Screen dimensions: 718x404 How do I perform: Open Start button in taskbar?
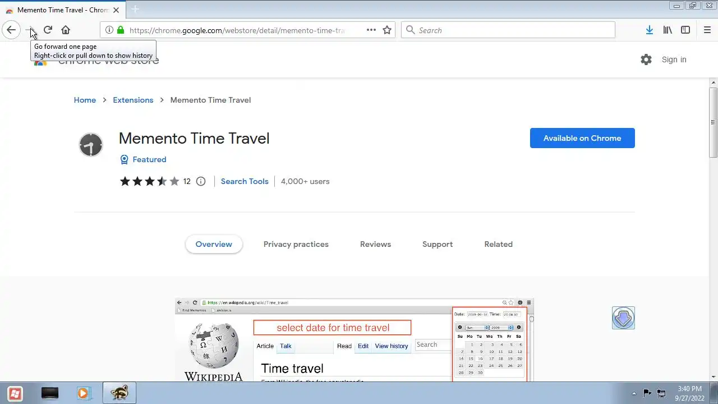click(15, 393)
